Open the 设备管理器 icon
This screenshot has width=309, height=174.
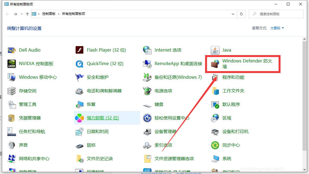click(x=147, y=132)
